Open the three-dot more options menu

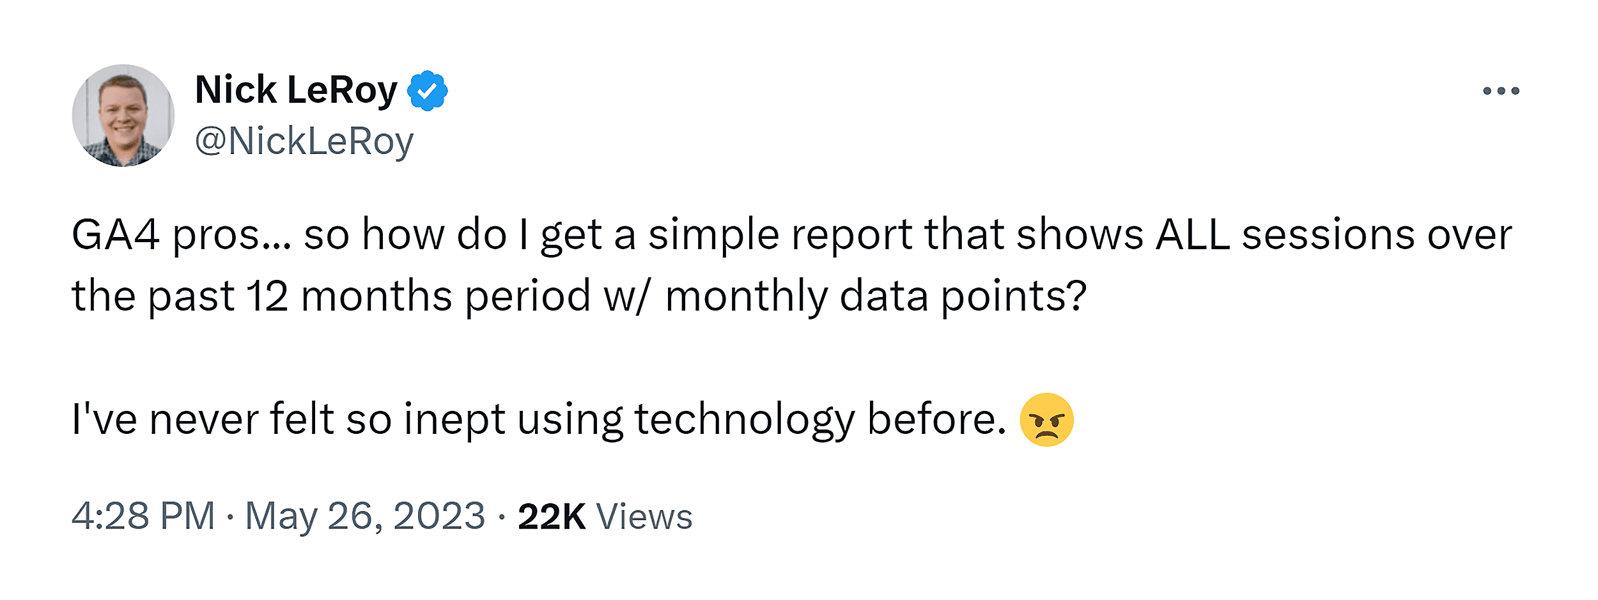point(1501,91)
